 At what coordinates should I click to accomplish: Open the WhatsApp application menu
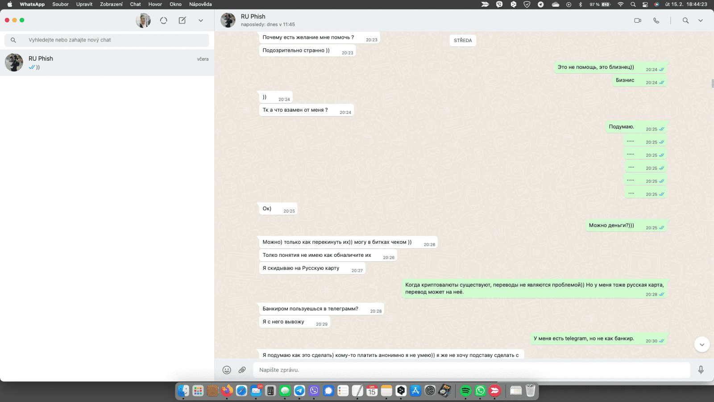(x=32, y=4)
